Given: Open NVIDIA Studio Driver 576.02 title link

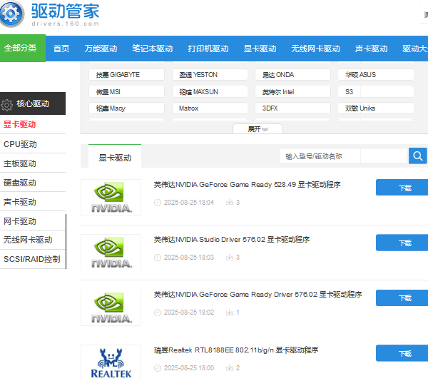Looking at the screenshot, I should (232, 240).
